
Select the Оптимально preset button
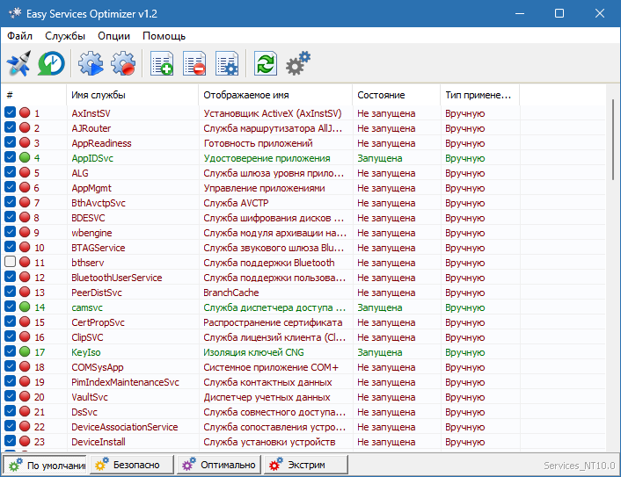[x=219, y=465]
